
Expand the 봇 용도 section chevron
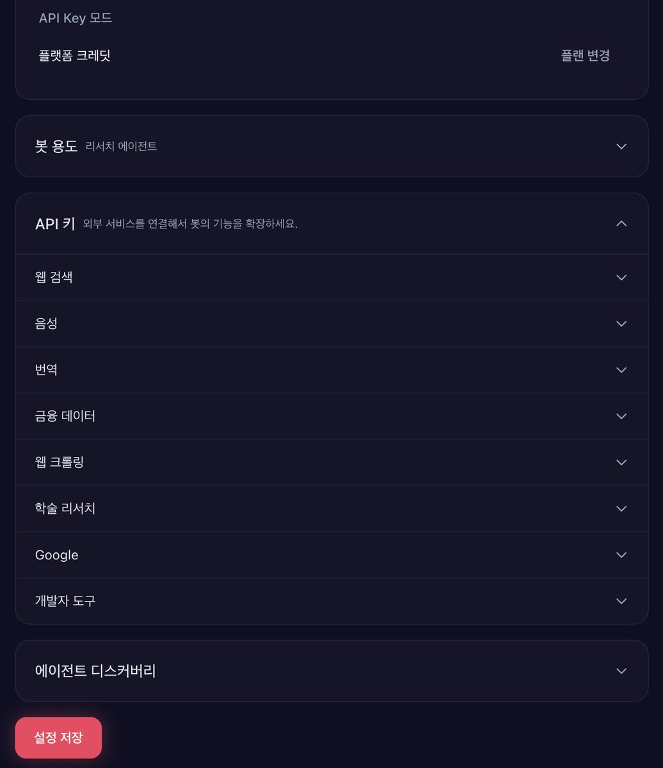point(621,147)
